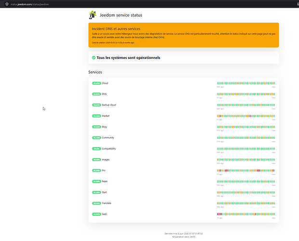Click the shield icon in address bar
Image resolution: width=299 pixels, height=241 pixels.
[7, 4]
